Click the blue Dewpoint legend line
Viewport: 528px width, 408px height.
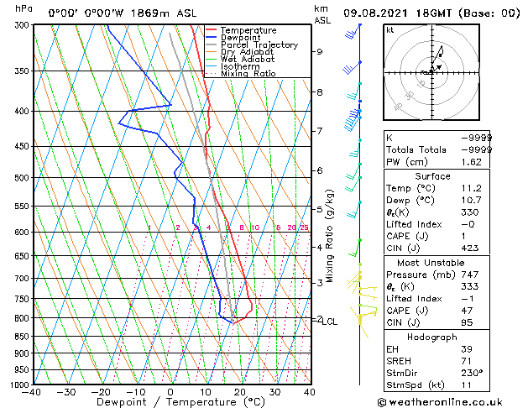pos(212,38)
